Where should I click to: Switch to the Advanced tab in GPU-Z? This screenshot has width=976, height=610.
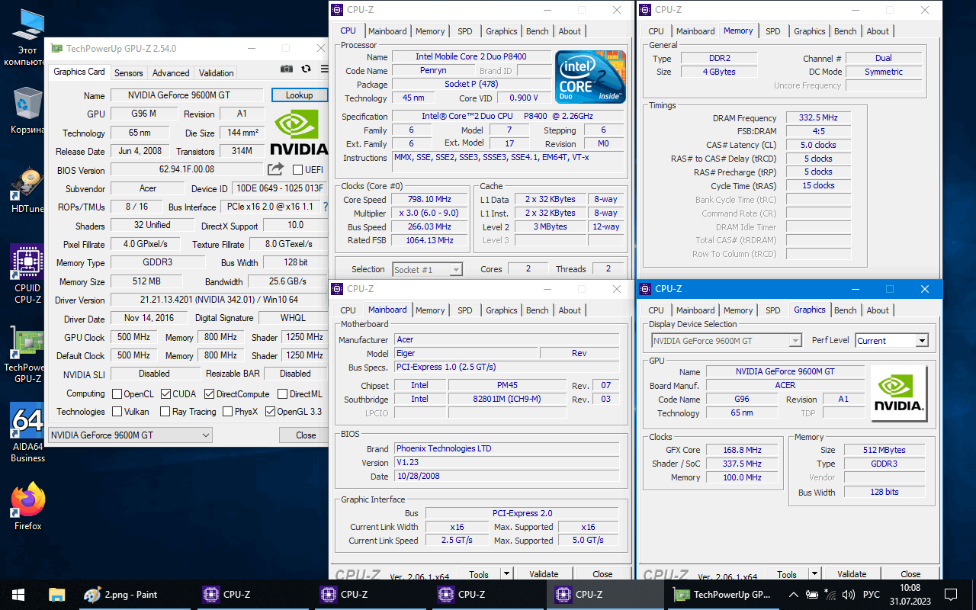tap(171, 73)
